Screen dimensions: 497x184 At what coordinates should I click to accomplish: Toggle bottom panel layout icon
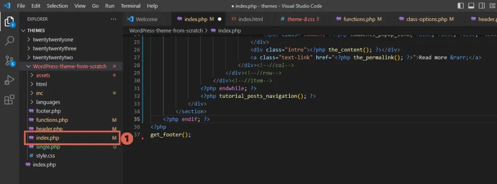(x=471, y=6)
